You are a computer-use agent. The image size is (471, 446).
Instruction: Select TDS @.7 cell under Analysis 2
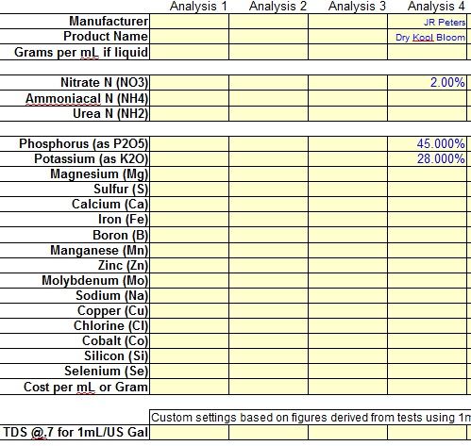tap(269, 432)
